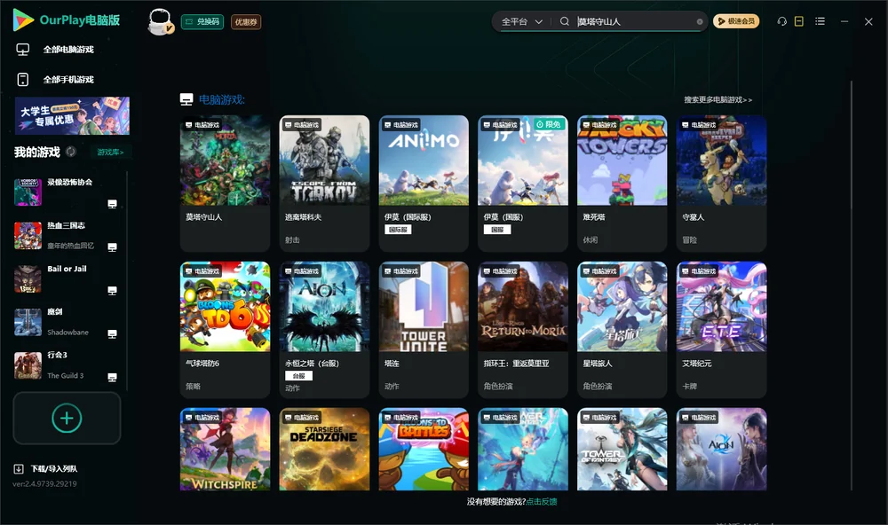888x525 pixels.
Task: Click the PC icon on the 行会3 row
Action: point(112,378)
